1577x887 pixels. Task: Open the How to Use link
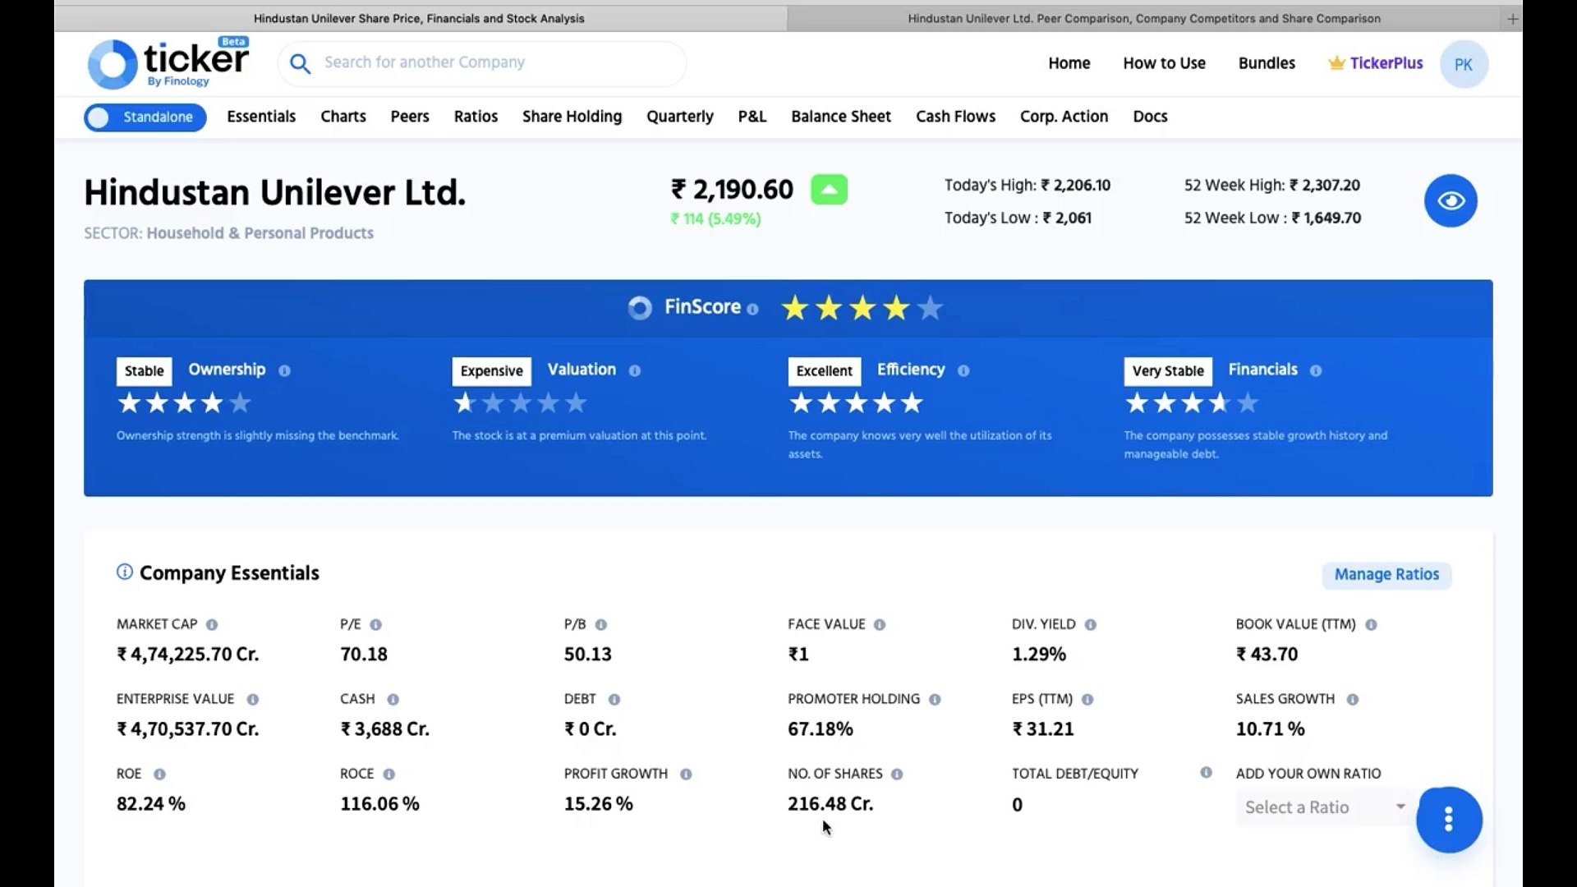pos(1164,63)
